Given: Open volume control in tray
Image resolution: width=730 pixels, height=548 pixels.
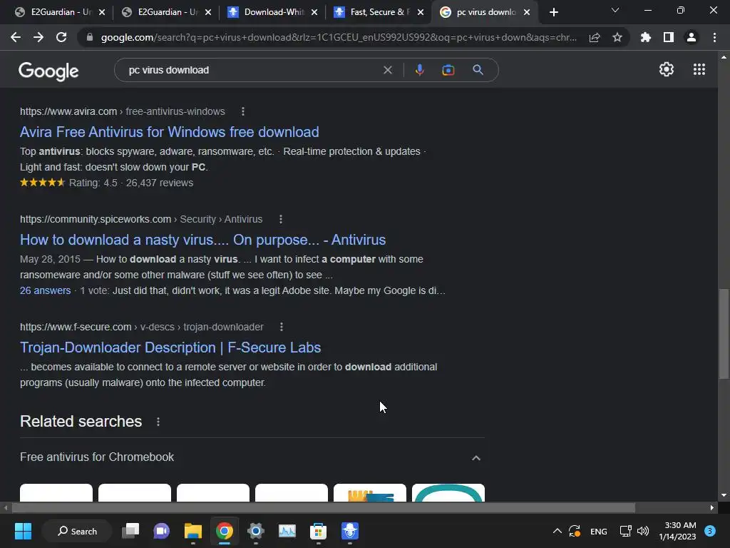Looking at the screenshot, I should pos(643,531).
